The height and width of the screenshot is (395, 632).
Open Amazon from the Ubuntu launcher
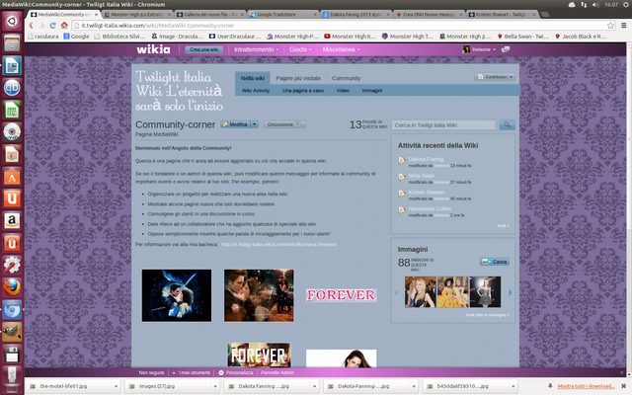(12, 220)
